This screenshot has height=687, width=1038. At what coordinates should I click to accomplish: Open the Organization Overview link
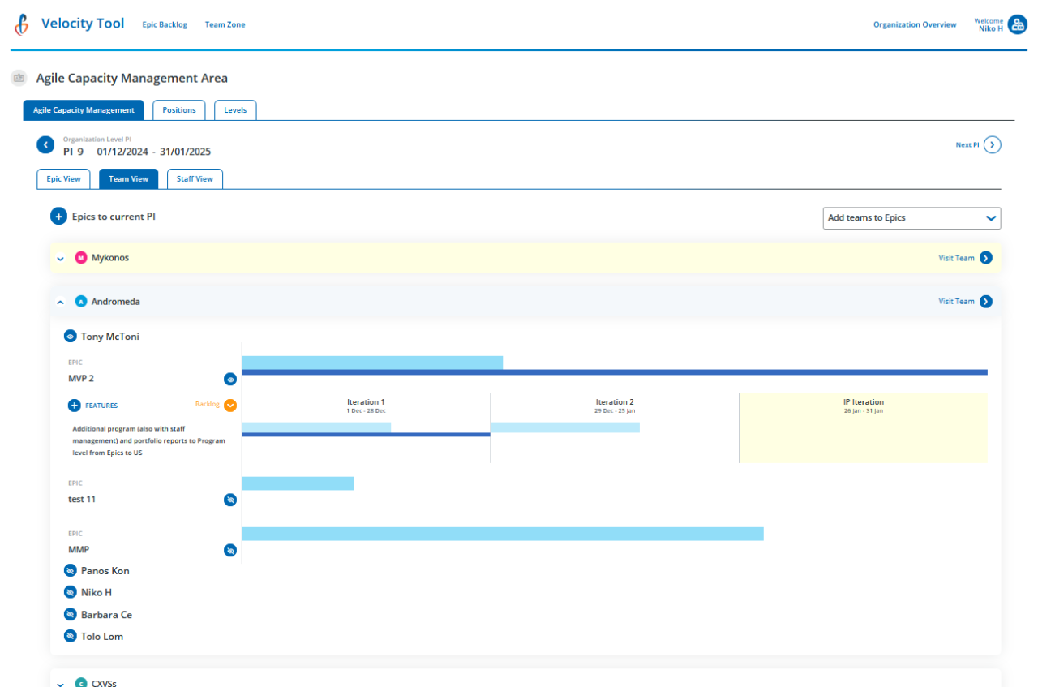[x=914, y=25]
